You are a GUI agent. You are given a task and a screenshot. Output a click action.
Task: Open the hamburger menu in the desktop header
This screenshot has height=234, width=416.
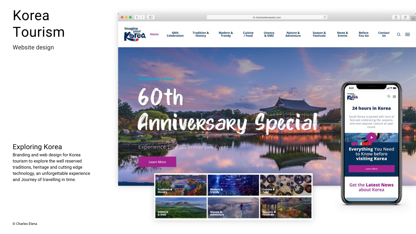pos(407,34)
